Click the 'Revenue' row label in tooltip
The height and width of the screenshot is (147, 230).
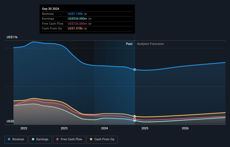tap(48, 14)
